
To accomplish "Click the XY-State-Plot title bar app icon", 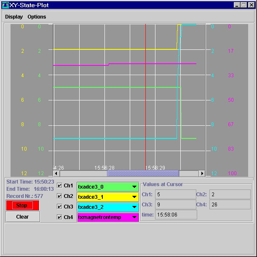I will pyautogui.click(x=5, y=5).
